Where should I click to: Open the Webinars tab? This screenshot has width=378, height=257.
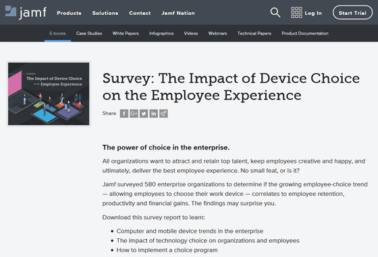[x=217, y=34]
